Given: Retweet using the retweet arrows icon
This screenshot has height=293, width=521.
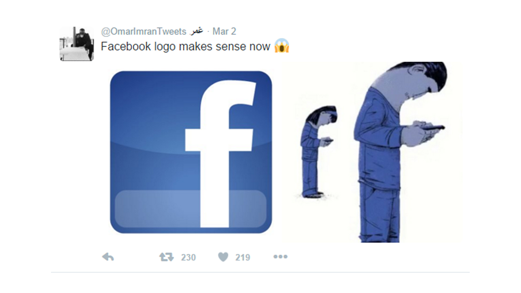Looking at the screenshot, I should click(166, 257).
